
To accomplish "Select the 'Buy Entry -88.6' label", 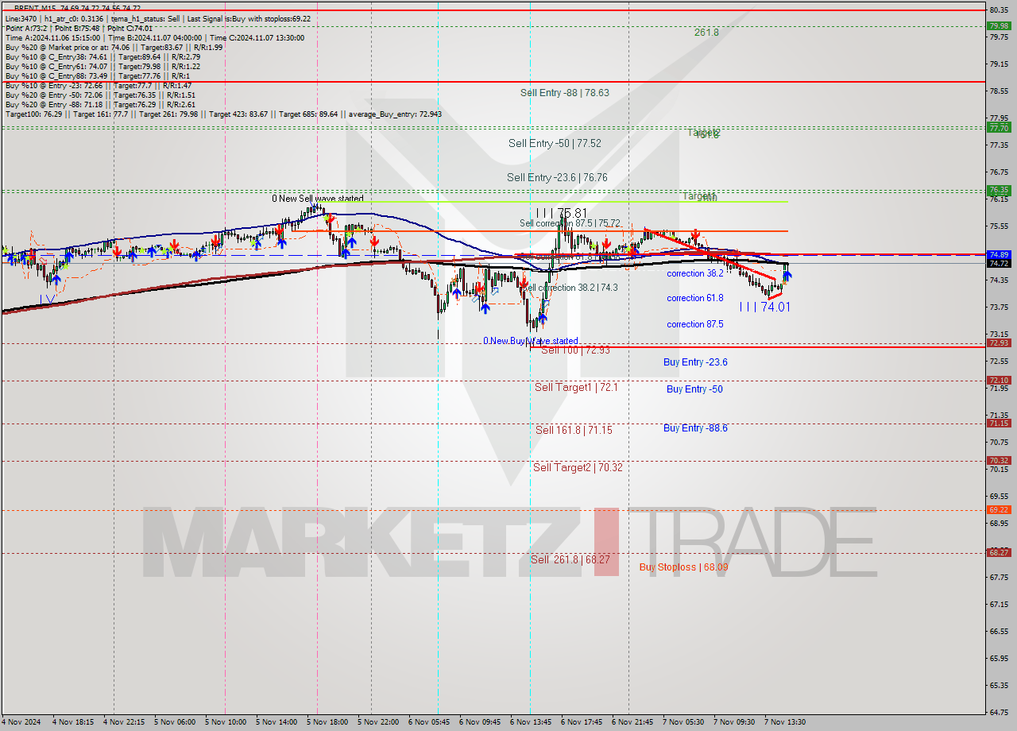I will point(695,428).
